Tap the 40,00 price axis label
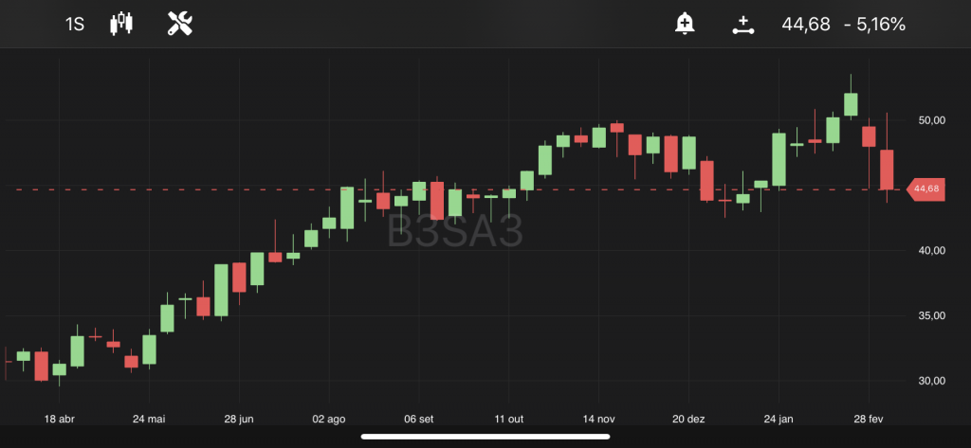971x448 pixels. point(931,251)
